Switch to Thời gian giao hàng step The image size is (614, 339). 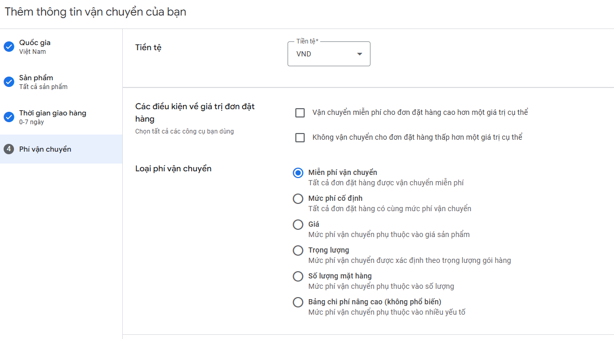pos(61,117)
